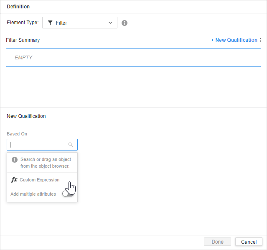267x250 pixels.
Task: Click the fx Custom Expression icon
Action: click(14, 180)
